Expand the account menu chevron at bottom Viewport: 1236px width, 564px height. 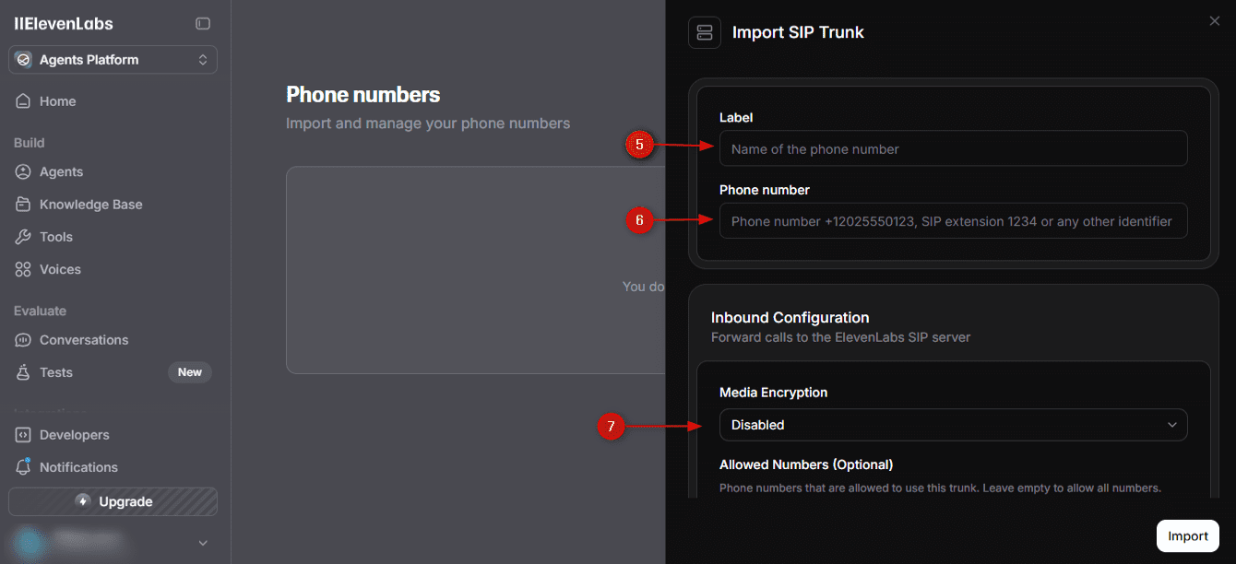pyautogui.click(x=202, y=543)
